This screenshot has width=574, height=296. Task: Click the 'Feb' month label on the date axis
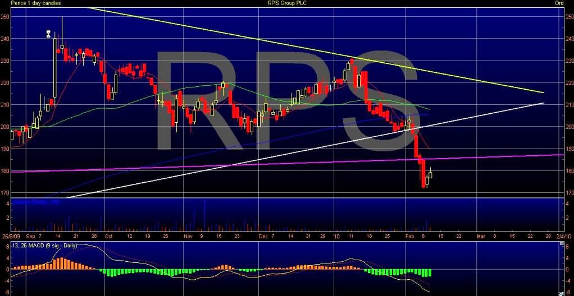(x=409, y=237)
